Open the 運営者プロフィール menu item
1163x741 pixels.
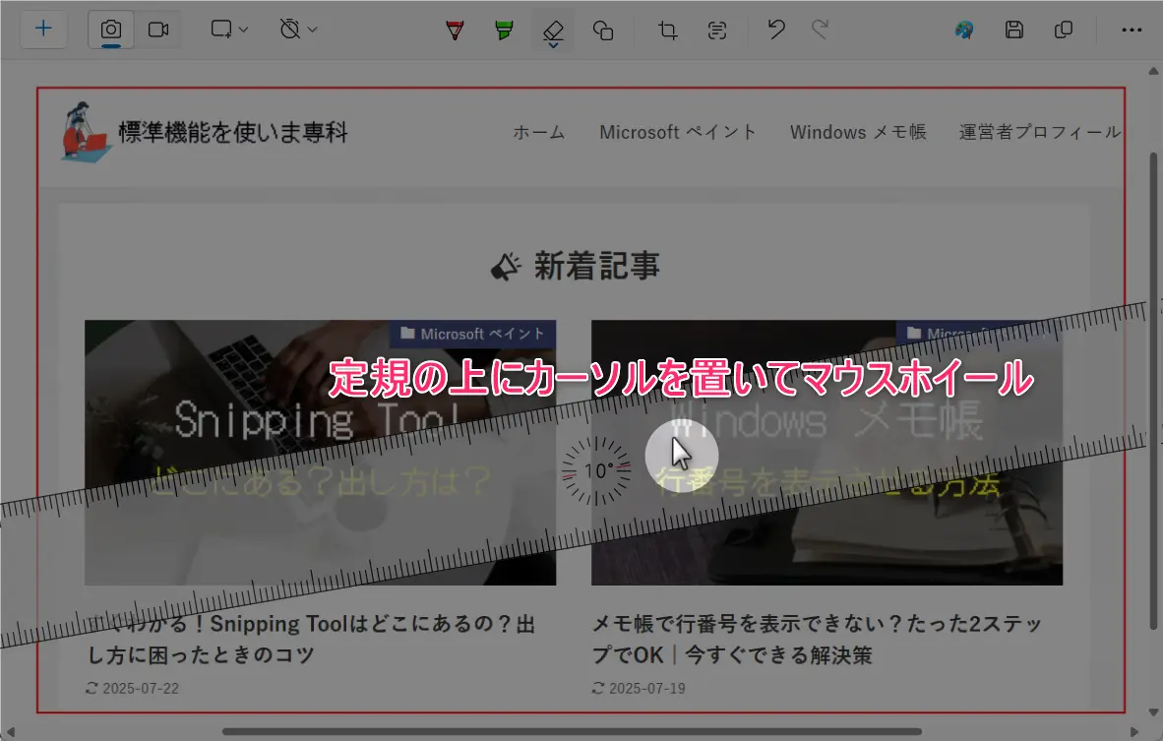[1040, 133]
